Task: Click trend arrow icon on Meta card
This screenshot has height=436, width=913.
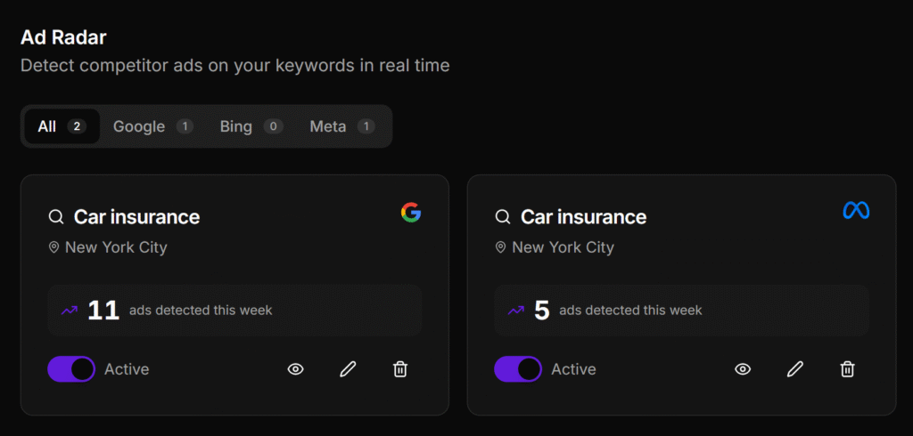Action: click(x=515, y=311)
